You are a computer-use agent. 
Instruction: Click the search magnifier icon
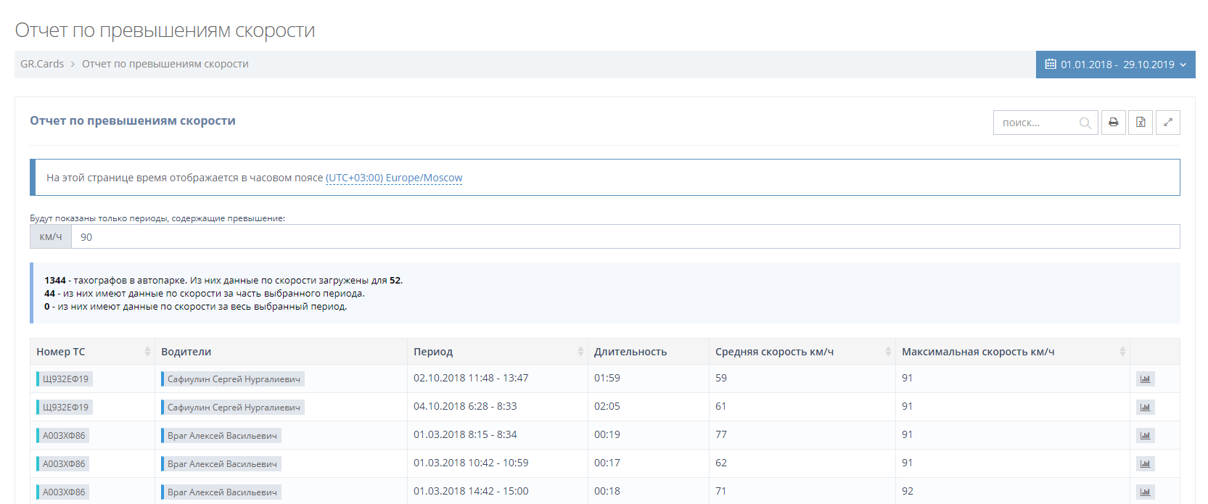1085,123
